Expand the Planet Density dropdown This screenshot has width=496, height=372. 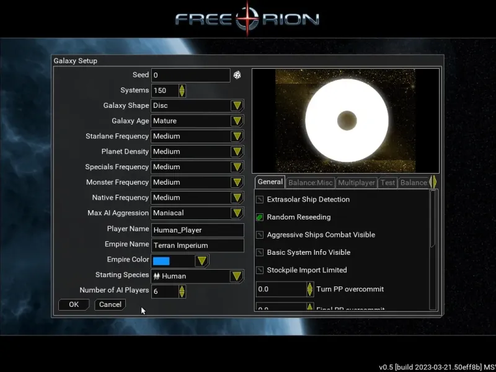237,151
